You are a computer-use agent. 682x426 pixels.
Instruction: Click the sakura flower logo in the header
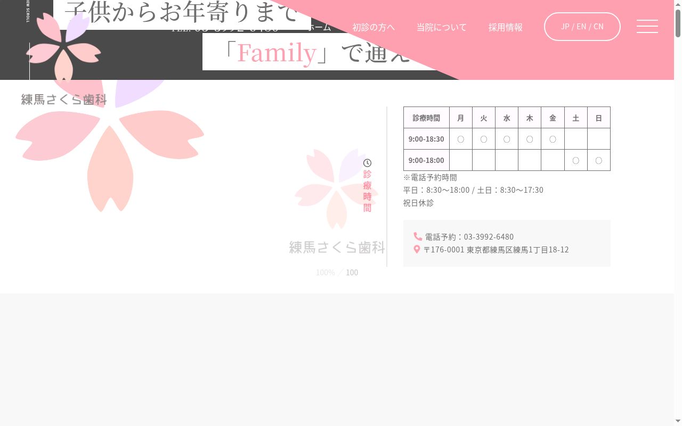(63, 48)
